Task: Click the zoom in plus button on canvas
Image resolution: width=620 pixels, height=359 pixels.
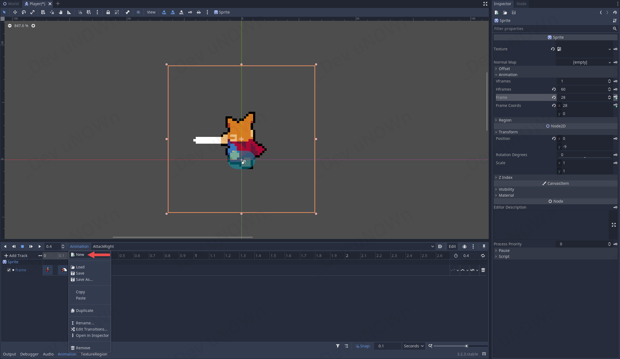Action: (x=33, y=26)
